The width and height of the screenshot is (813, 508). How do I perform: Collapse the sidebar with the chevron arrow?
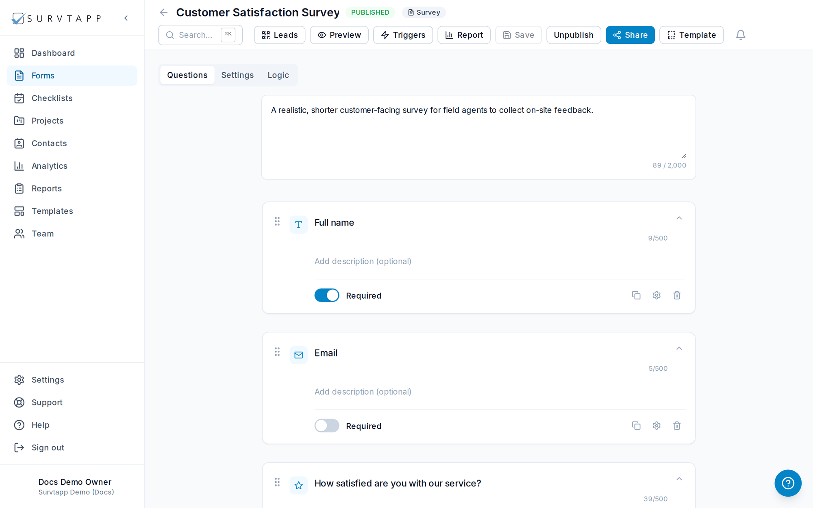coord(126,18)
